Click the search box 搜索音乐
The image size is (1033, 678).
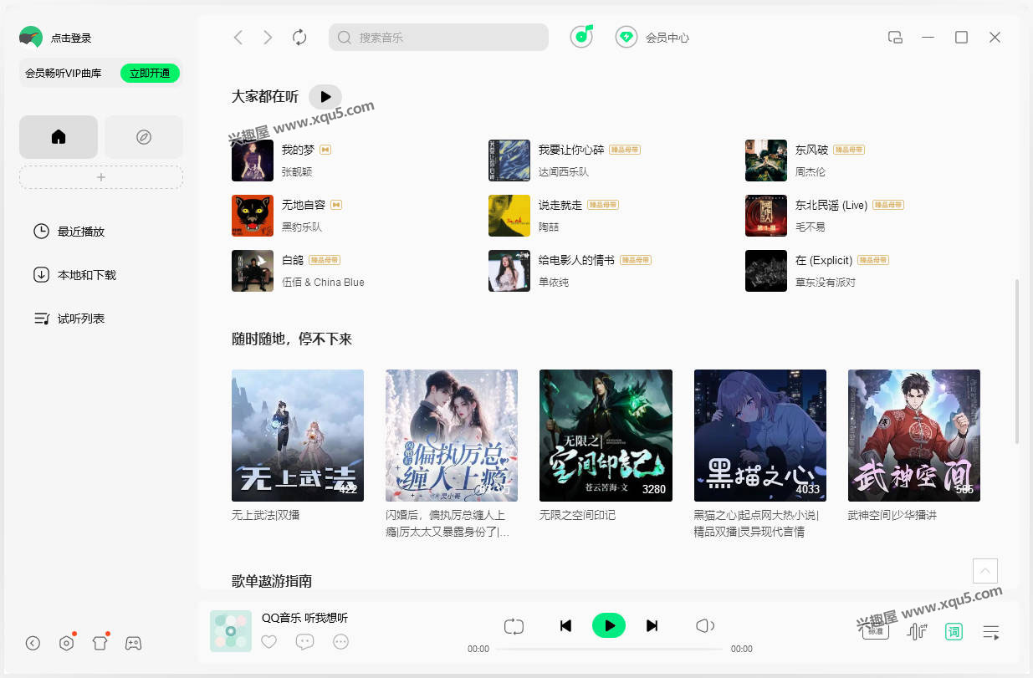(x=438, y=38)
